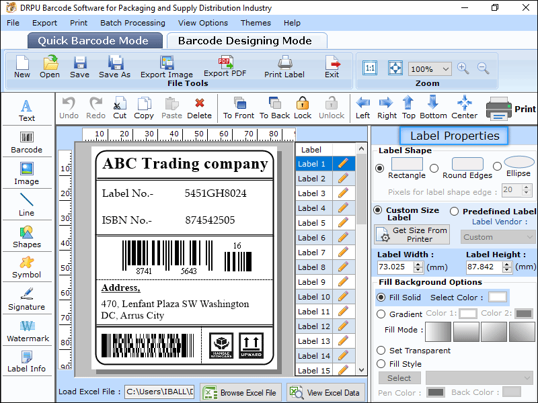This screenshot has height=403, width=538.
Task: Open the Themes menu
Action: point(256,23)
